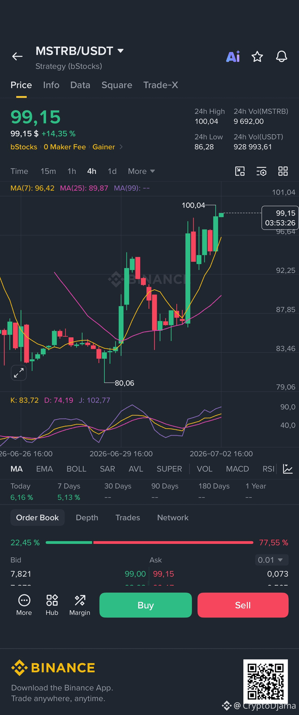Screen dimensions: 299x715
Task: Select the 1d interval
Action: click(x=112, y=171)
